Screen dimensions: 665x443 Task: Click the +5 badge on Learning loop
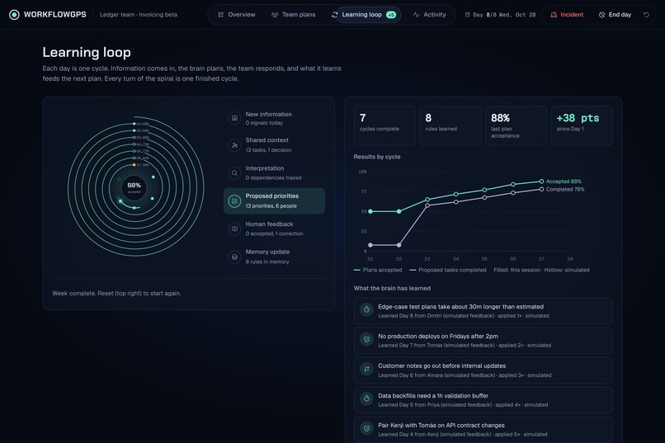(x=391, y=15)
